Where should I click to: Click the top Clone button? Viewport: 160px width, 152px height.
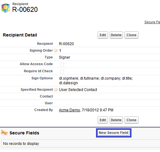tap(131, 35)
